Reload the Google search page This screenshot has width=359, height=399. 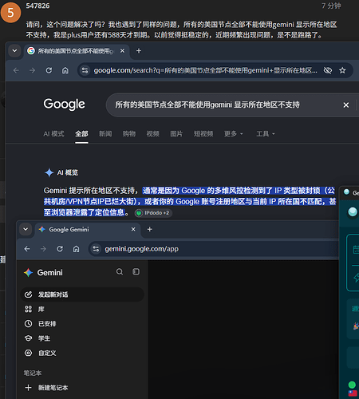(x=49, y=70)
